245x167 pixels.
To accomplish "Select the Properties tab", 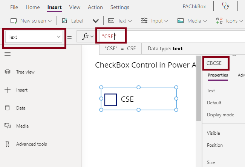I will 217,75.
